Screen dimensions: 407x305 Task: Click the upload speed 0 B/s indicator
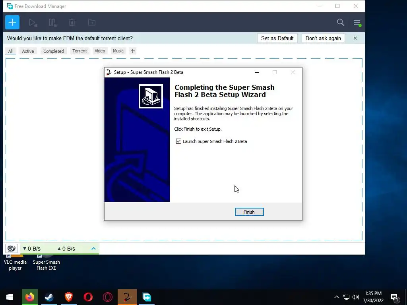click(66, 249)
